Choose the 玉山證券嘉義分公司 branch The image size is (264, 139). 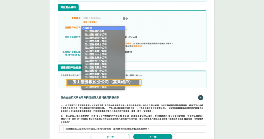[x=103, y=51]
